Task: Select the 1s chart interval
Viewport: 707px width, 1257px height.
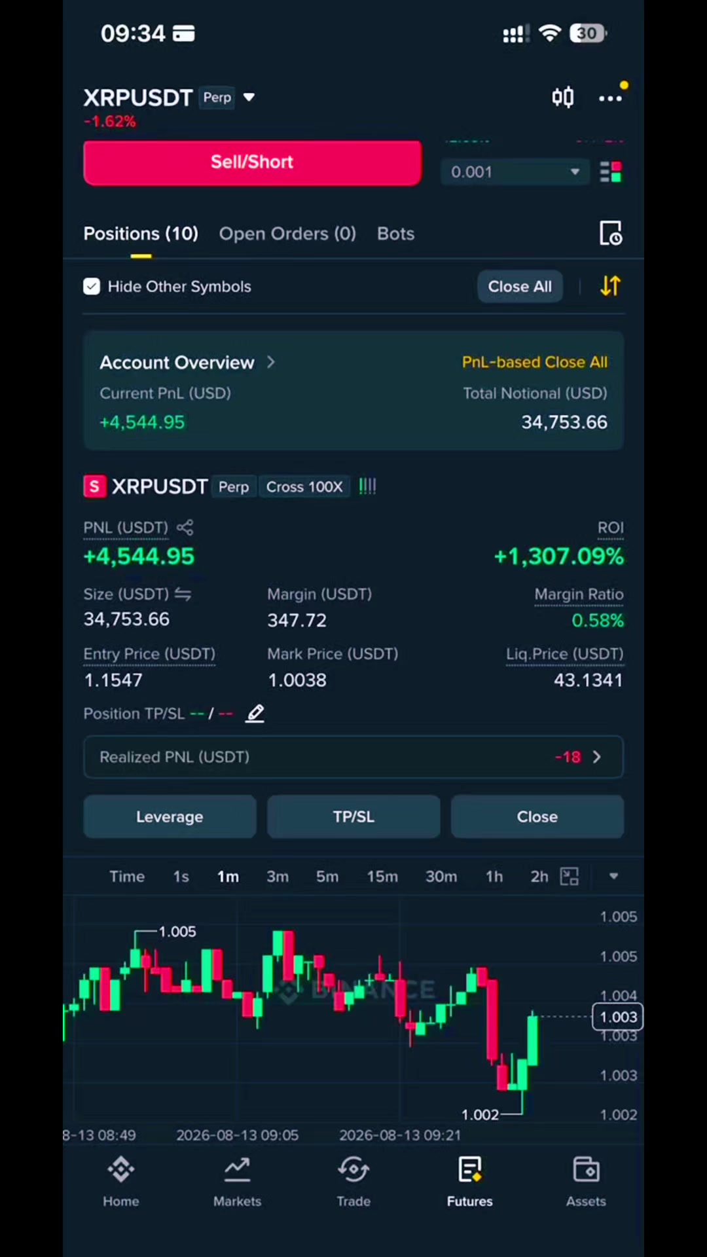Action: [x=181, y=877]
